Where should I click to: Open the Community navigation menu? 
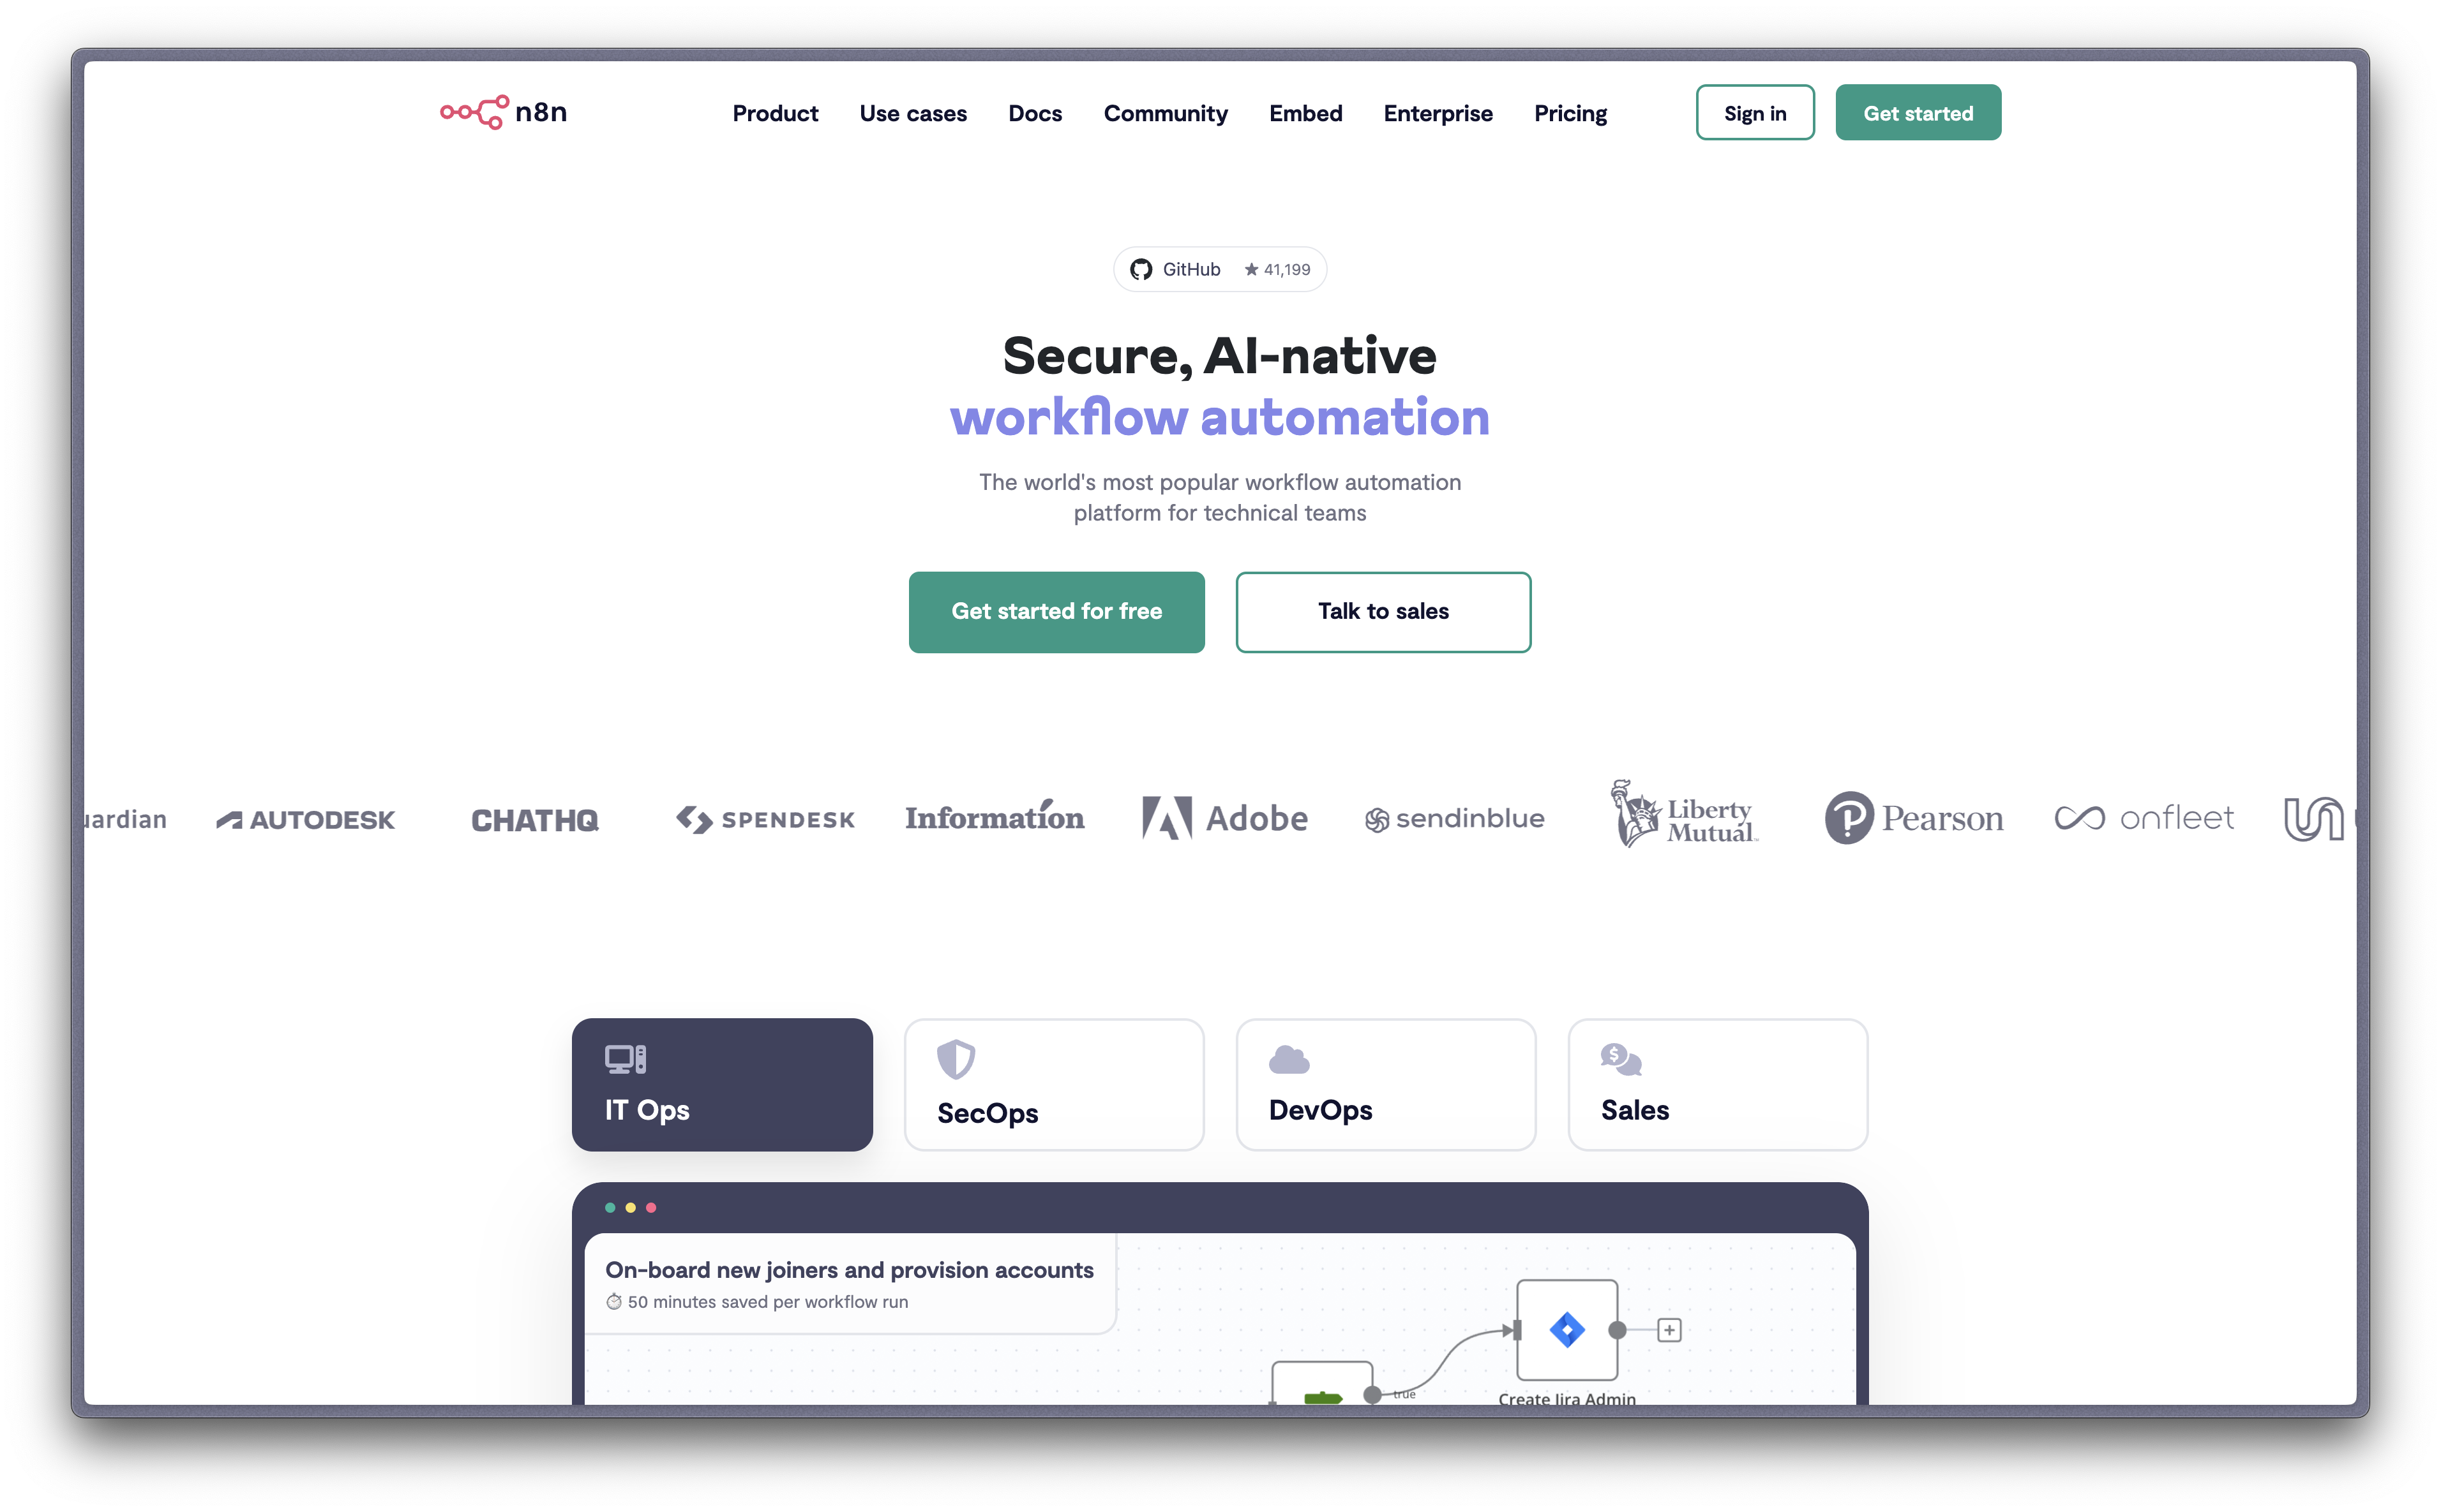click(1166, 113)
